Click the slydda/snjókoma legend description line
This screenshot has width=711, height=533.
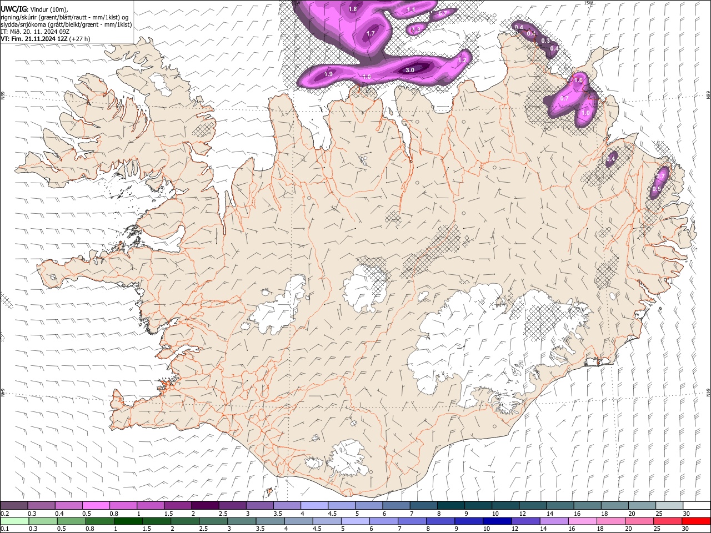click(66, 24)
